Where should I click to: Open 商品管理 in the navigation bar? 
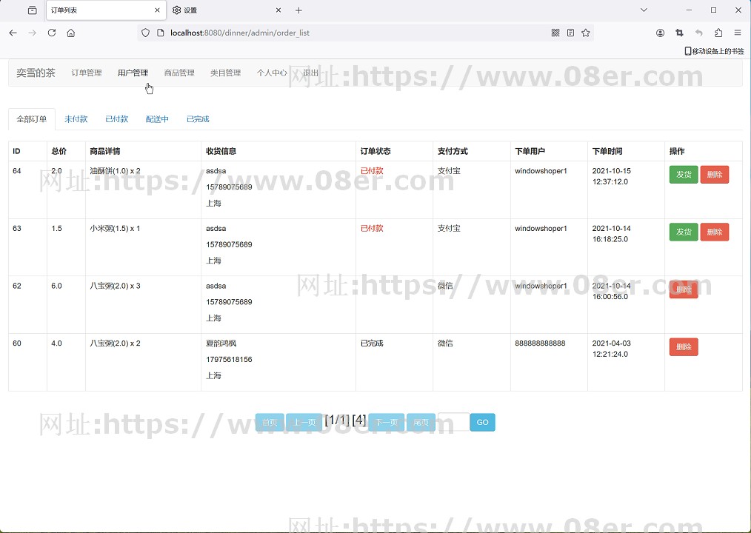(179, 73)
